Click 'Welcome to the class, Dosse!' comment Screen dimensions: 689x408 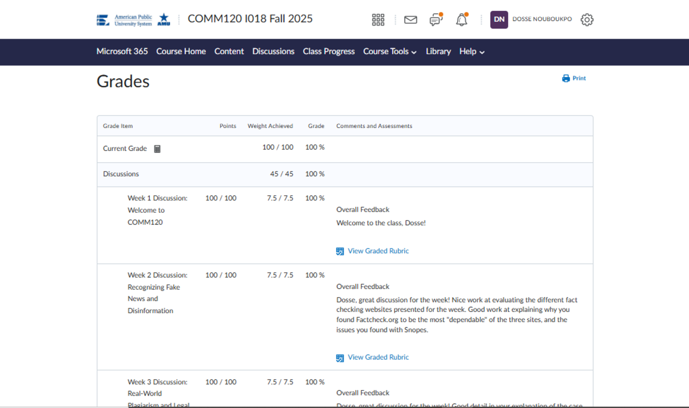(x=381, y=223)
